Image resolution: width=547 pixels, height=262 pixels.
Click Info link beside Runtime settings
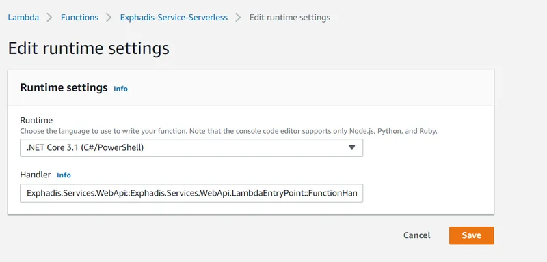(x=121, y=89)
